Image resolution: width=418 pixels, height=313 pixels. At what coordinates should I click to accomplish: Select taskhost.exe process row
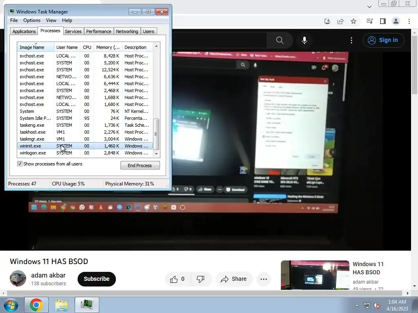point(85,132)
